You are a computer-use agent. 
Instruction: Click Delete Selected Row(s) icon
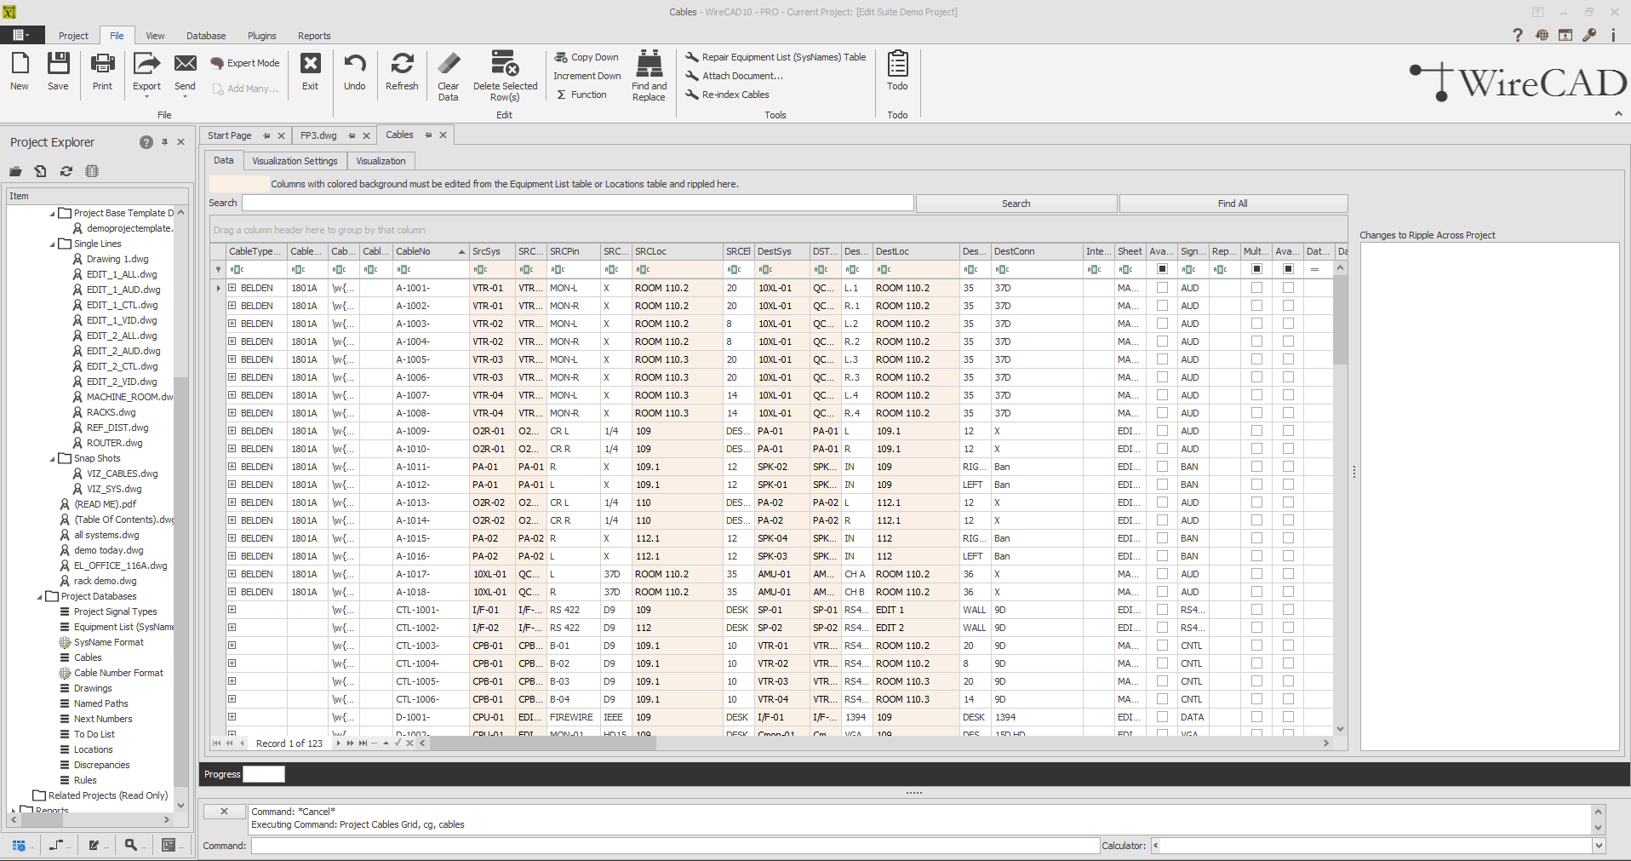click(506, 64)
